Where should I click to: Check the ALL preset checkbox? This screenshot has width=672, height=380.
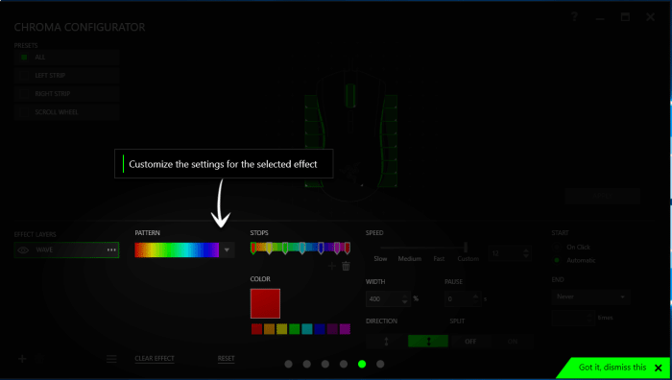pyautogui.click(x=24, y=57)
